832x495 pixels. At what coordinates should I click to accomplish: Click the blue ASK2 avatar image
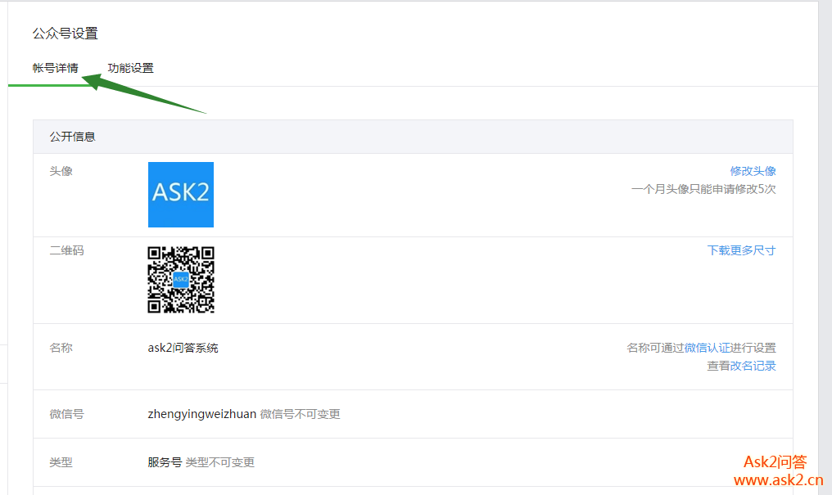pyautogui.click(x=180, y=195)
